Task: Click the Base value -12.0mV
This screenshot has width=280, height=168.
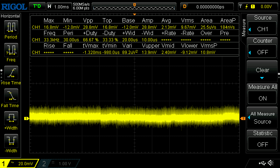Action: pyautogui.click(x=130, y=27)
